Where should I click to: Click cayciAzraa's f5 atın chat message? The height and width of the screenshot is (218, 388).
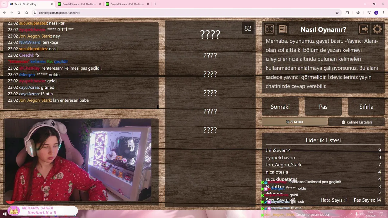click(x=30, y=94)
